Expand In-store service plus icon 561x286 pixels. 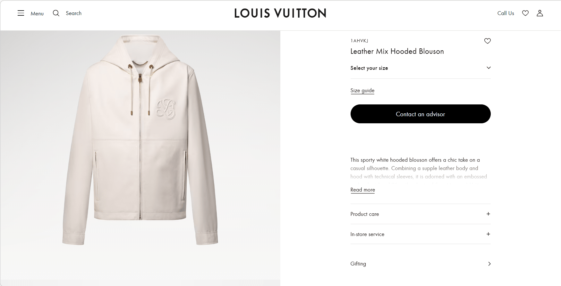488,234
